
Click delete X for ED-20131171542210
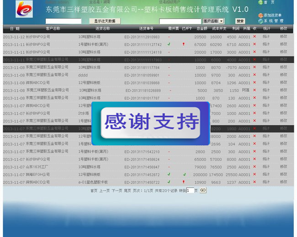pyautogui.click(x=255, y=151)
